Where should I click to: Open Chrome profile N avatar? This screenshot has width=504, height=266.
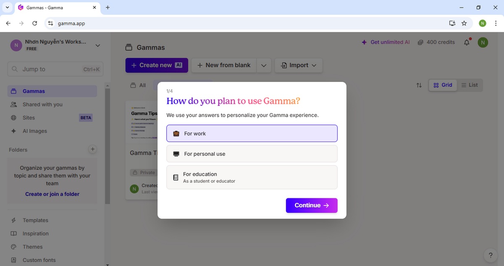483,24
